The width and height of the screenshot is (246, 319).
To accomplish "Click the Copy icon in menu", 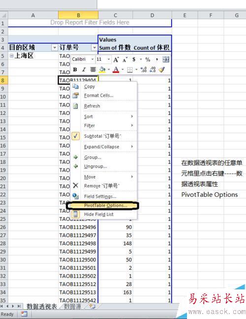I will pyautogui.click(x=75, y=86).
